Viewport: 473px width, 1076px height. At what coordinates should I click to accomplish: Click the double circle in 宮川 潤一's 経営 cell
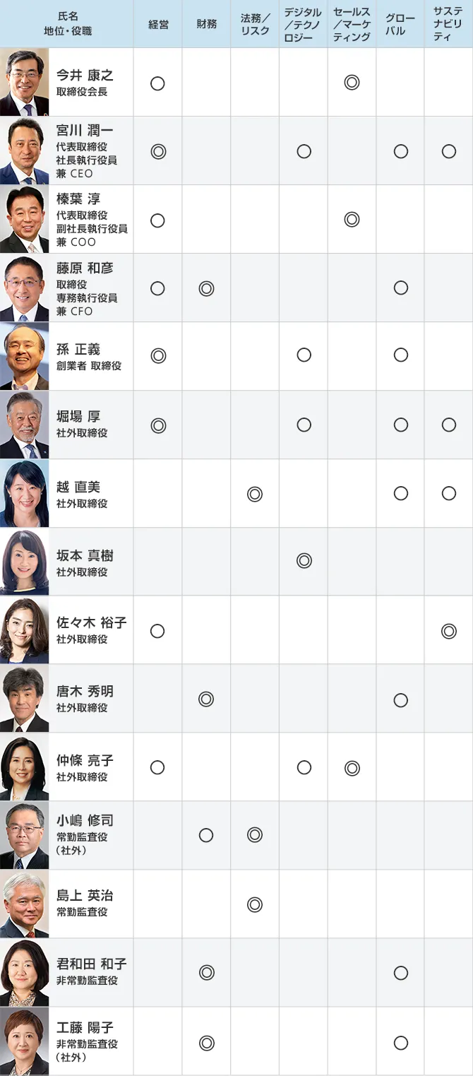[158, 151]
